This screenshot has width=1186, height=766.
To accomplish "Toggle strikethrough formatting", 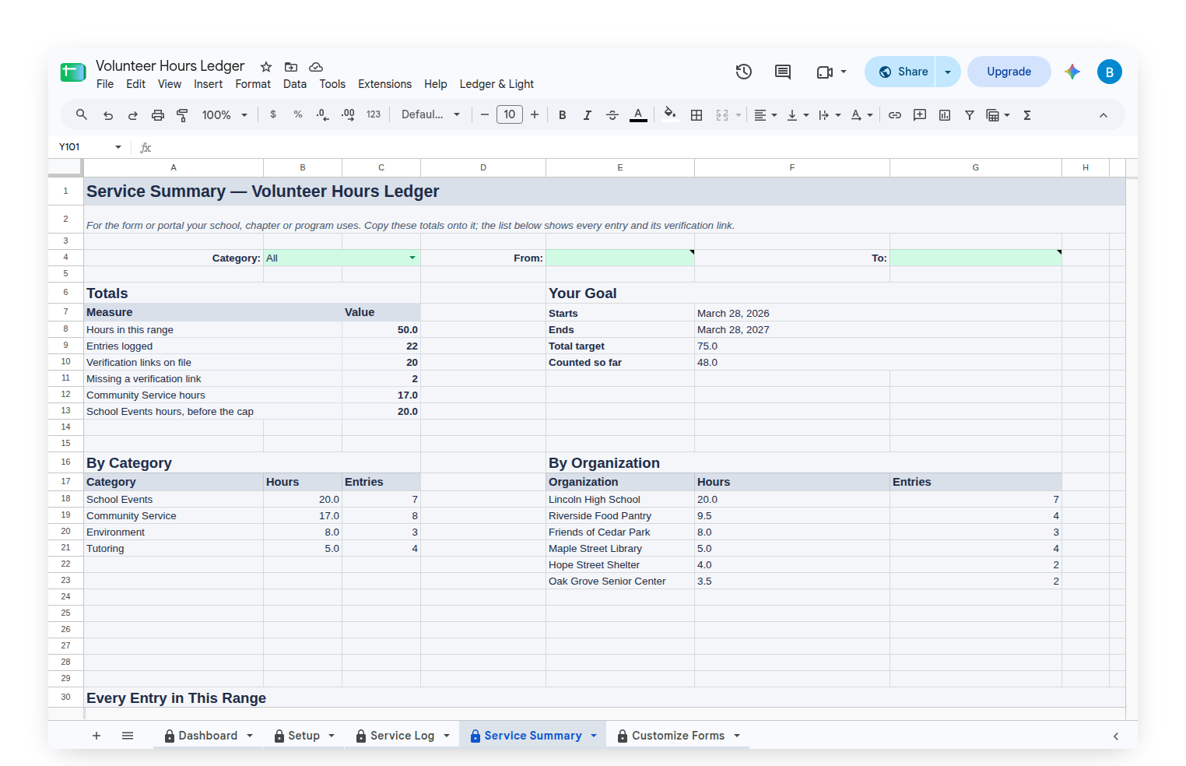I will point(612,115).
